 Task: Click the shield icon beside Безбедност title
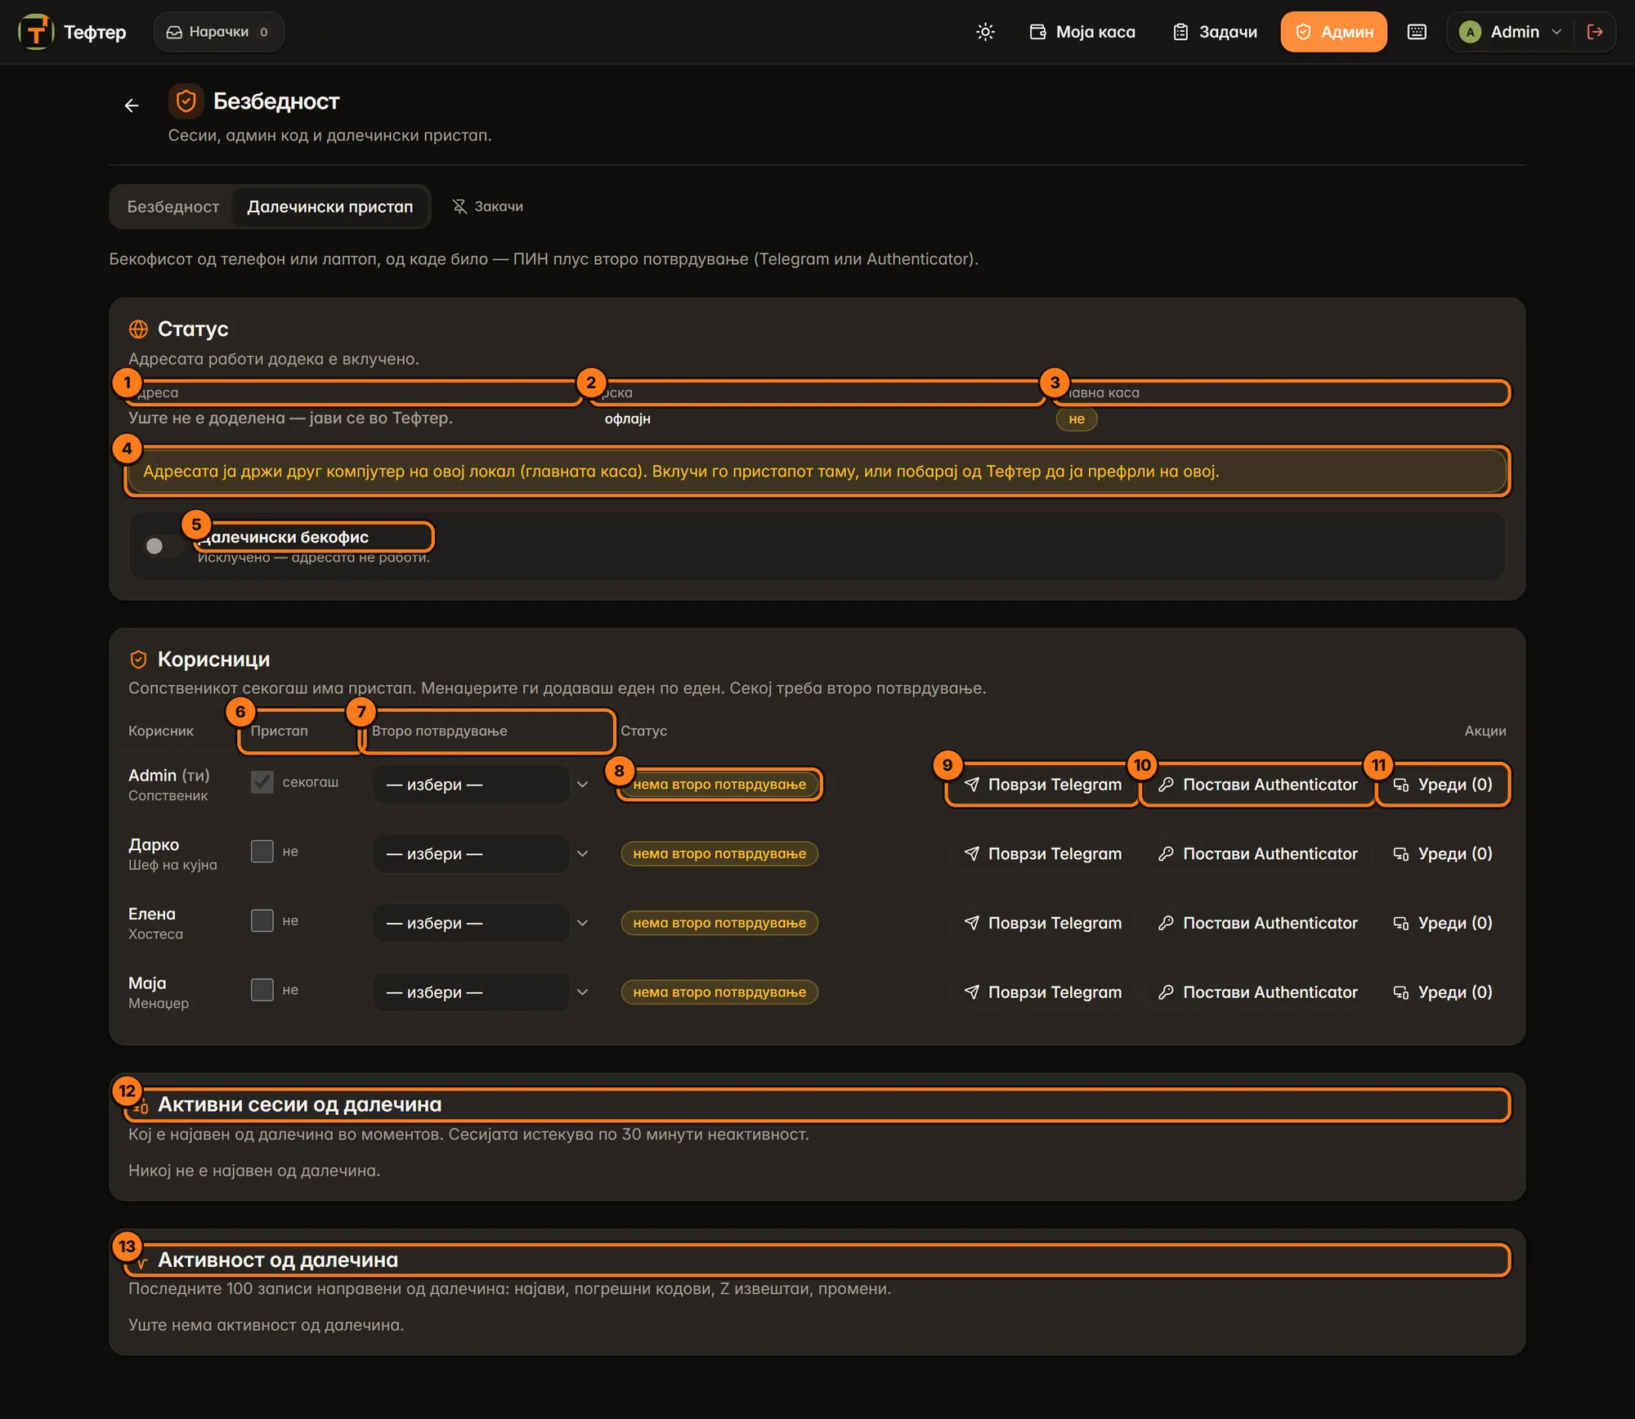point(186,101)
